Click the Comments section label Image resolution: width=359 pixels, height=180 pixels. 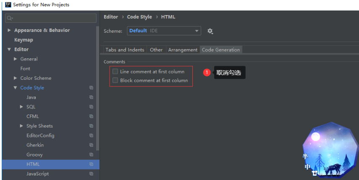pyautogui.click(x=114, y=62)
